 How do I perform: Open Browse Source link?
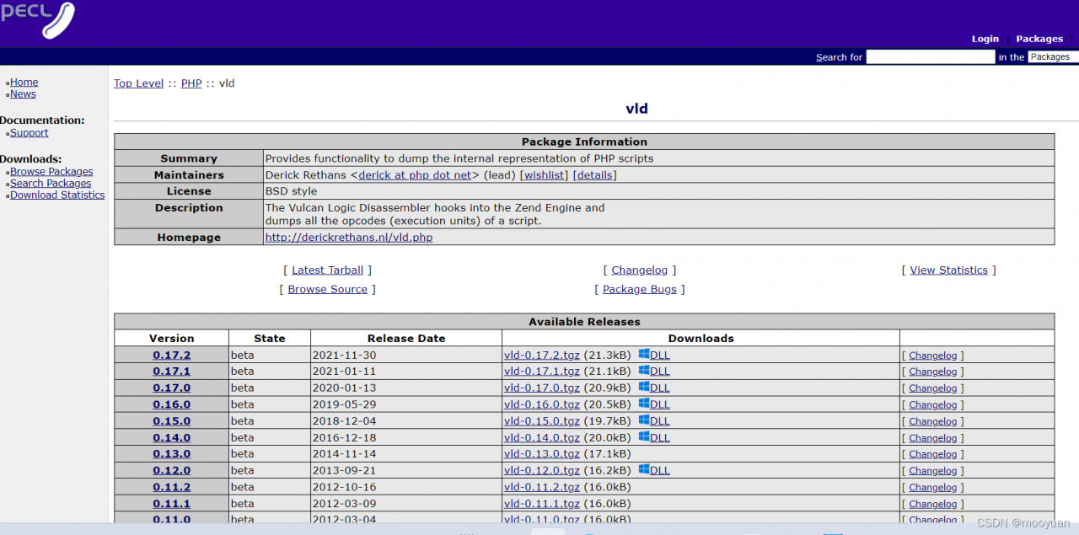tap(327, 289)
